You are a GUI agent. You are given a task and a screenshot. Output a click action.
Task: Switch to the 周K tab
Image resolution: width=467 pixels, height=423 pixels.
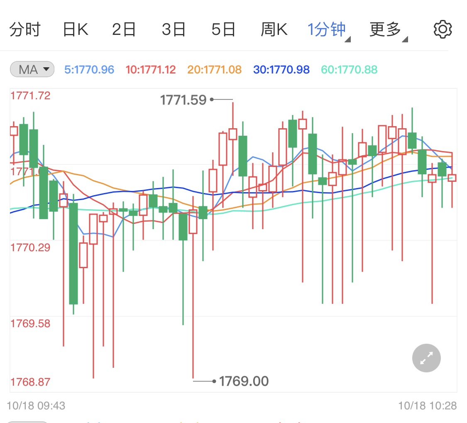tap(274, 29)
